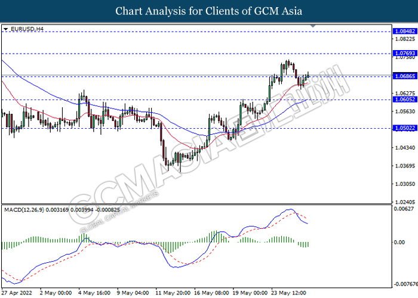Click the 2 May 00:00 time label
This screenshot has width=418, height=298.
click(x=56, y=293)
